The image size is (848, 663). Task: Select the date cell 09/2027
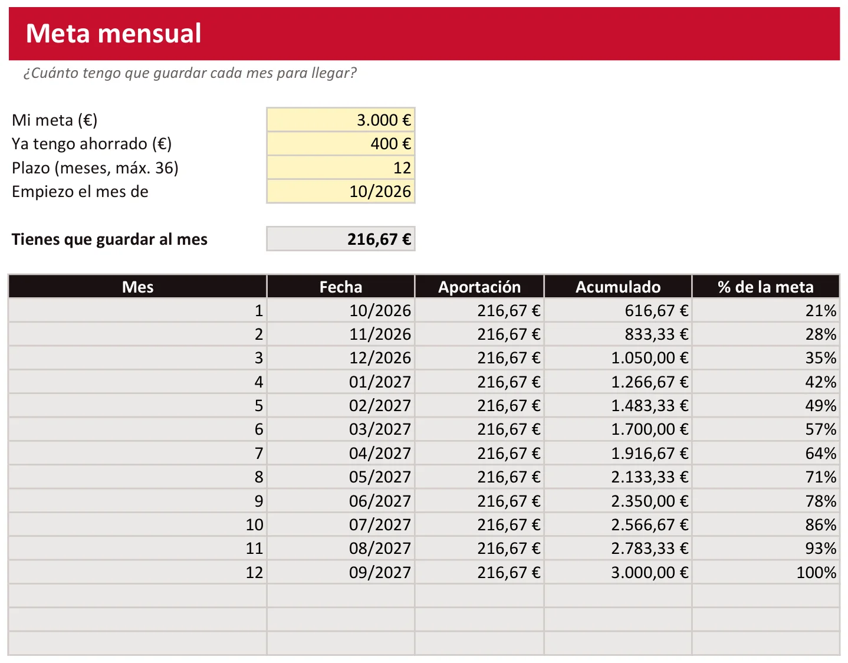(x=341, y=572)
